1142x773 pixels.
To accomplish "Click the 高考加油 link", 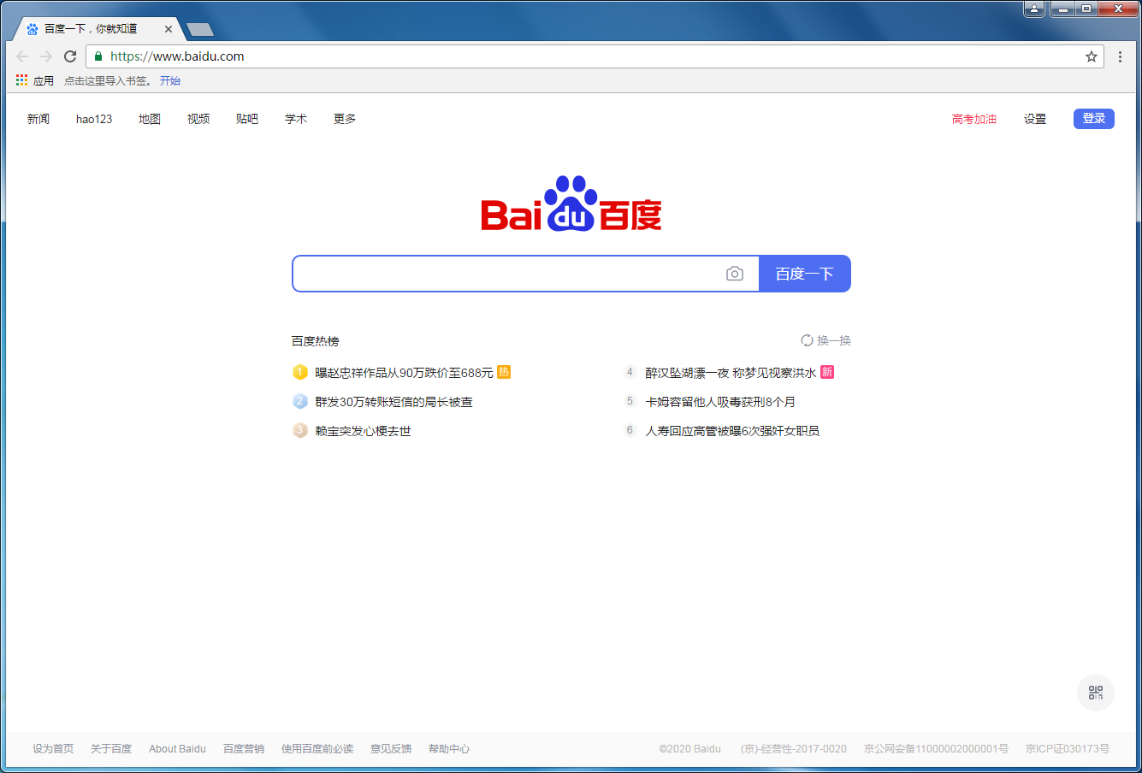I will click(974, 119).
